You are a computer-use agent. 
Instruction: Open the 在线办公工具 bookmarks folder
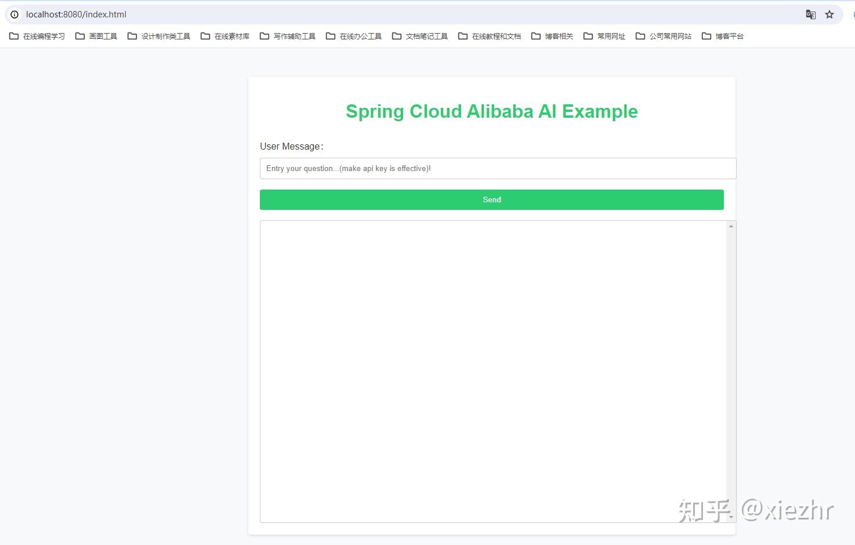pyautogui.click(x=353, y=35)
